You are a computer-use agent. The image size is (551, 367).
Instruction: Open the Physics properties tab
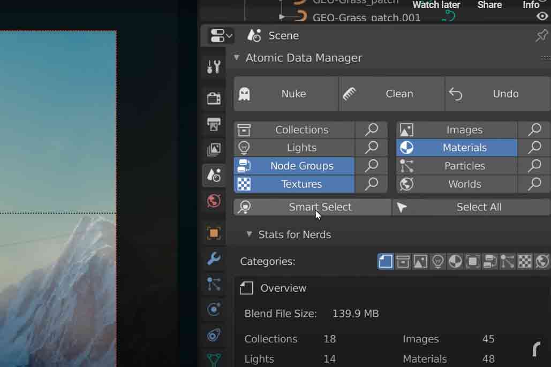coord(214,309)
